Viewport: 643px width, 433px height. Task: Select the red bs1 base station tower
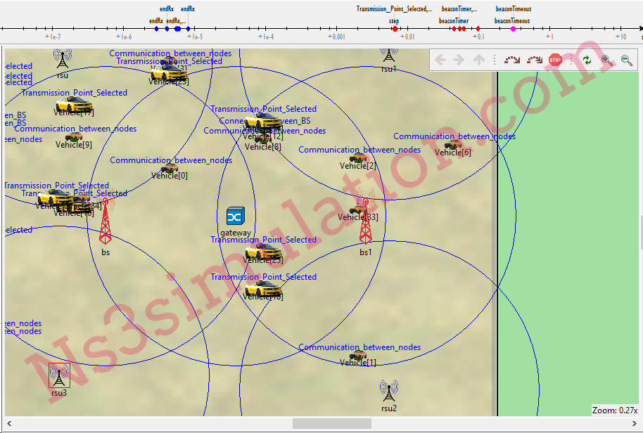coord(365,221)
